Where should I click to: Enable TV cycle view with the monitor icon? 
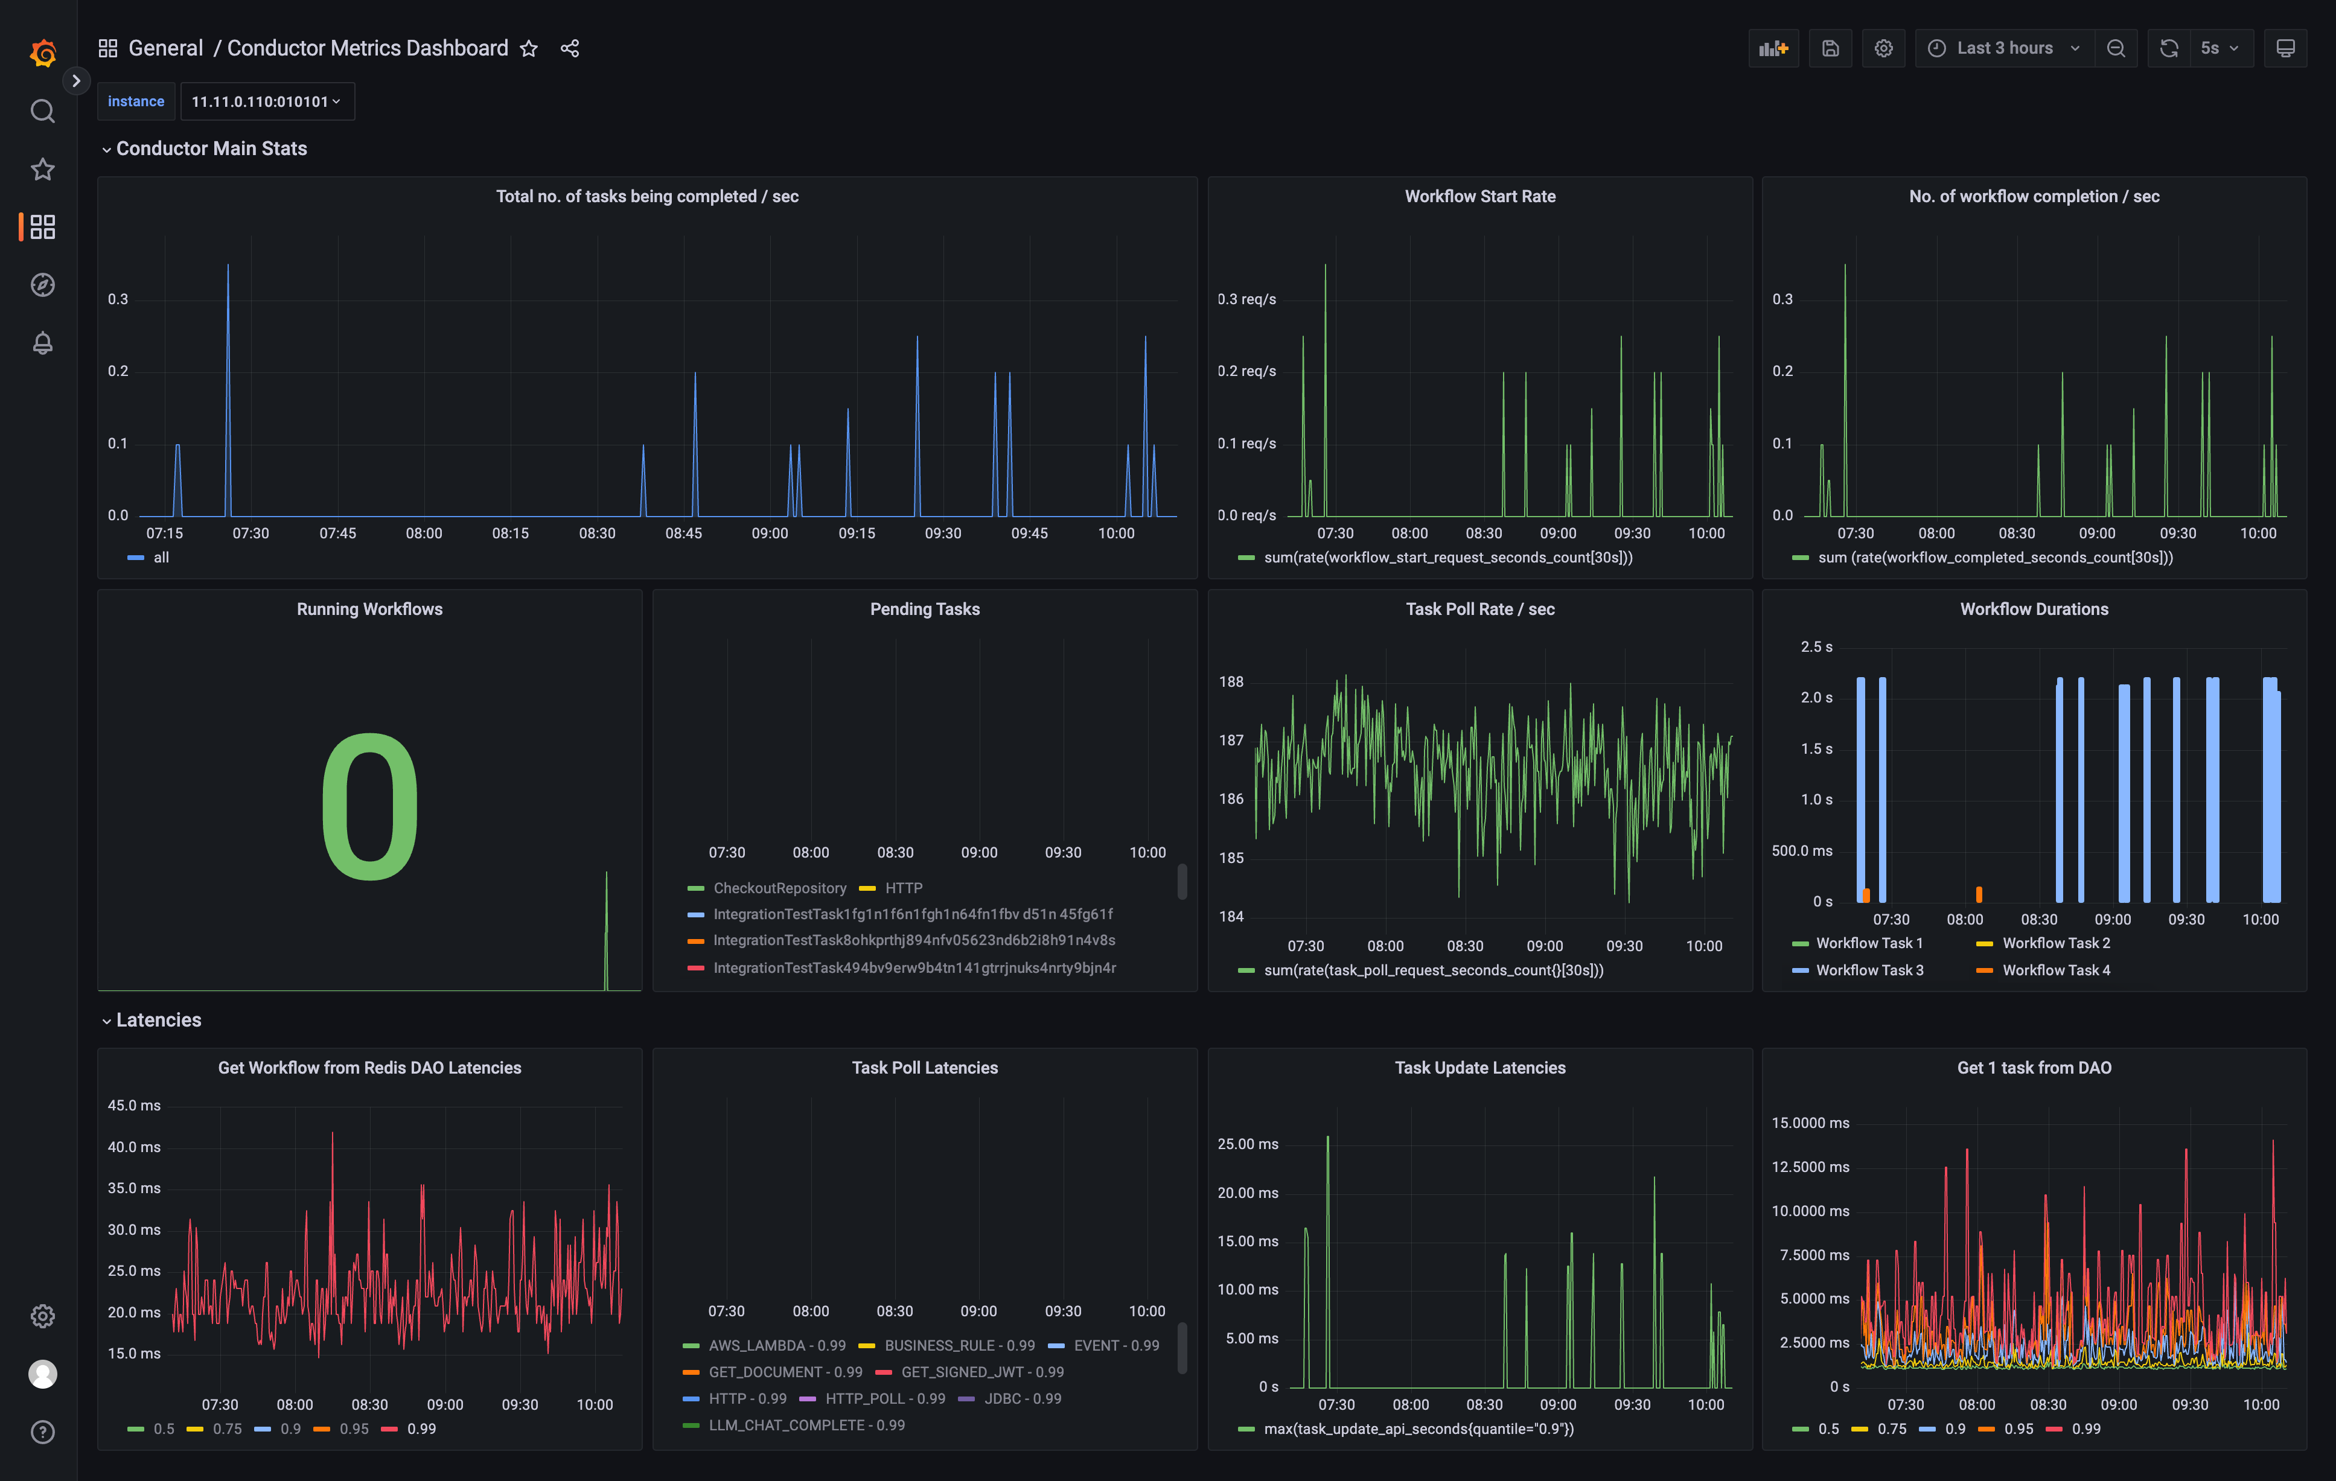(2285, 48)
